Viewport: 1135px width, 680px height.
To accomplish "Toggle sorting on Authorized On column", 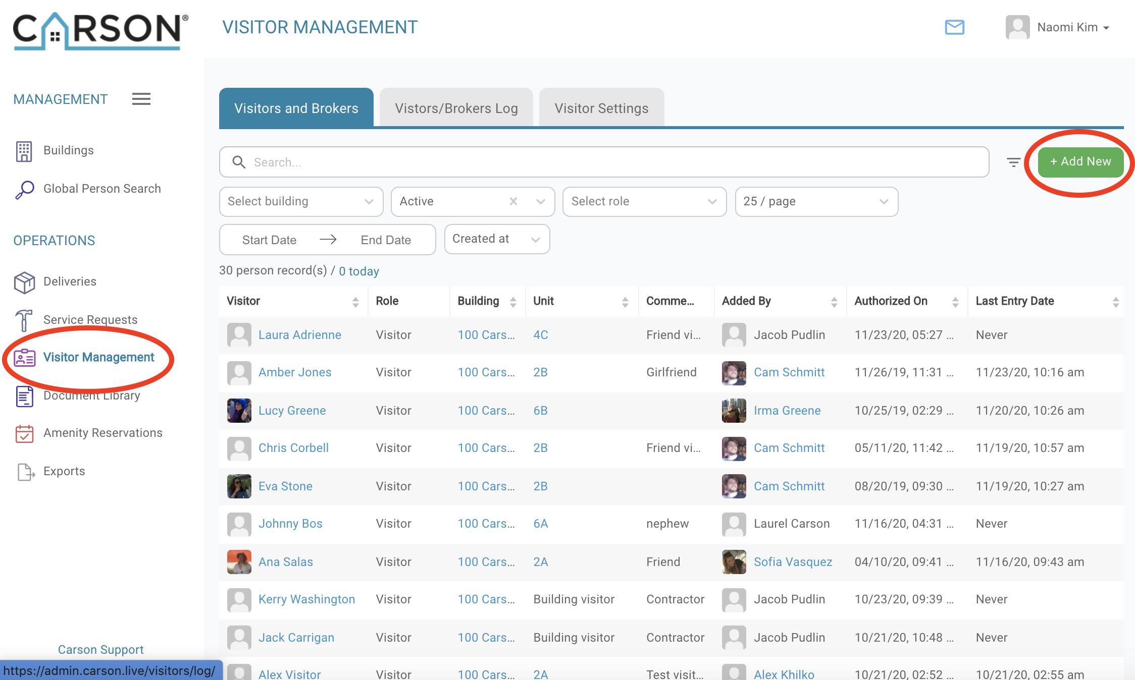I will pyautogui.click(x=955, y=302).
